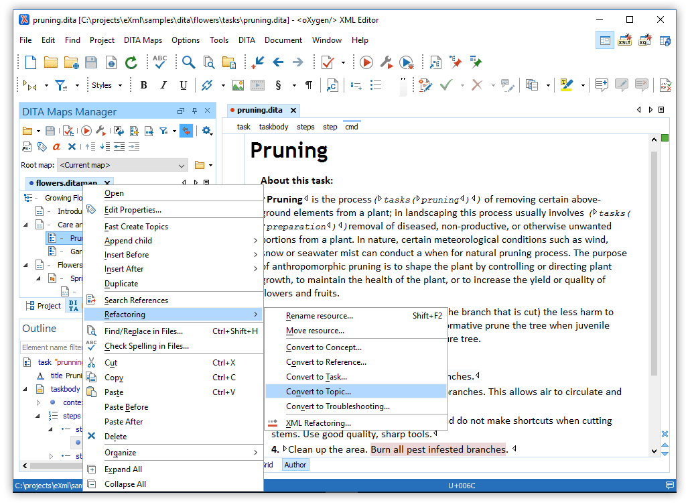Image resolution: width=690 pixels, height=503 pixels.
Task: Click the Add comment icon
Action: tap(602, 85)
